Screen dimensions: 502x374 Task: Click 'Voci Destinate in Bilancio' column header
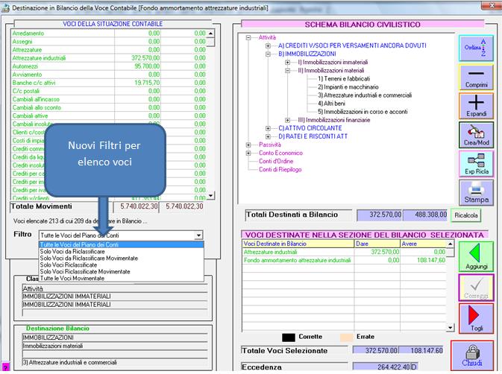298,244
